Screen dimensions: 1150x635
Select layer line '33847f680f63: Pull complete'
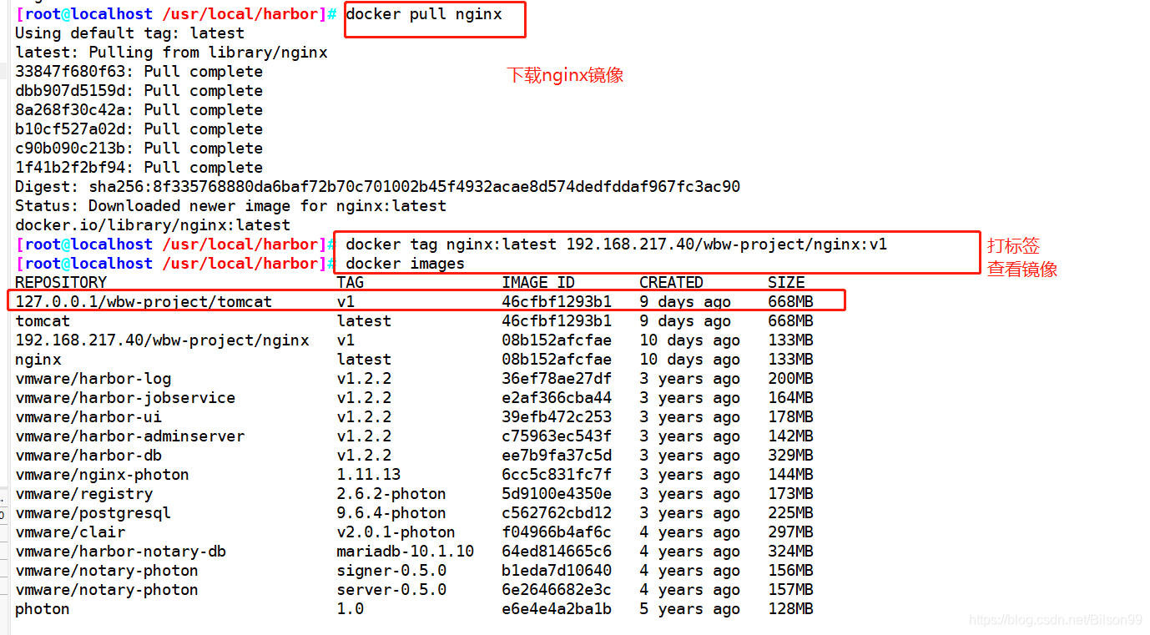[x=139, y=72]
